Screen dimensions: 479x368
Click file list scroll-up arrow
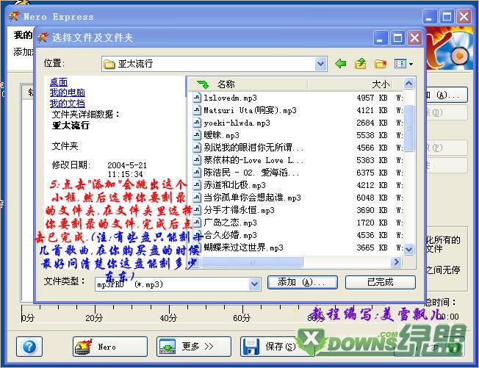point(408,84)
